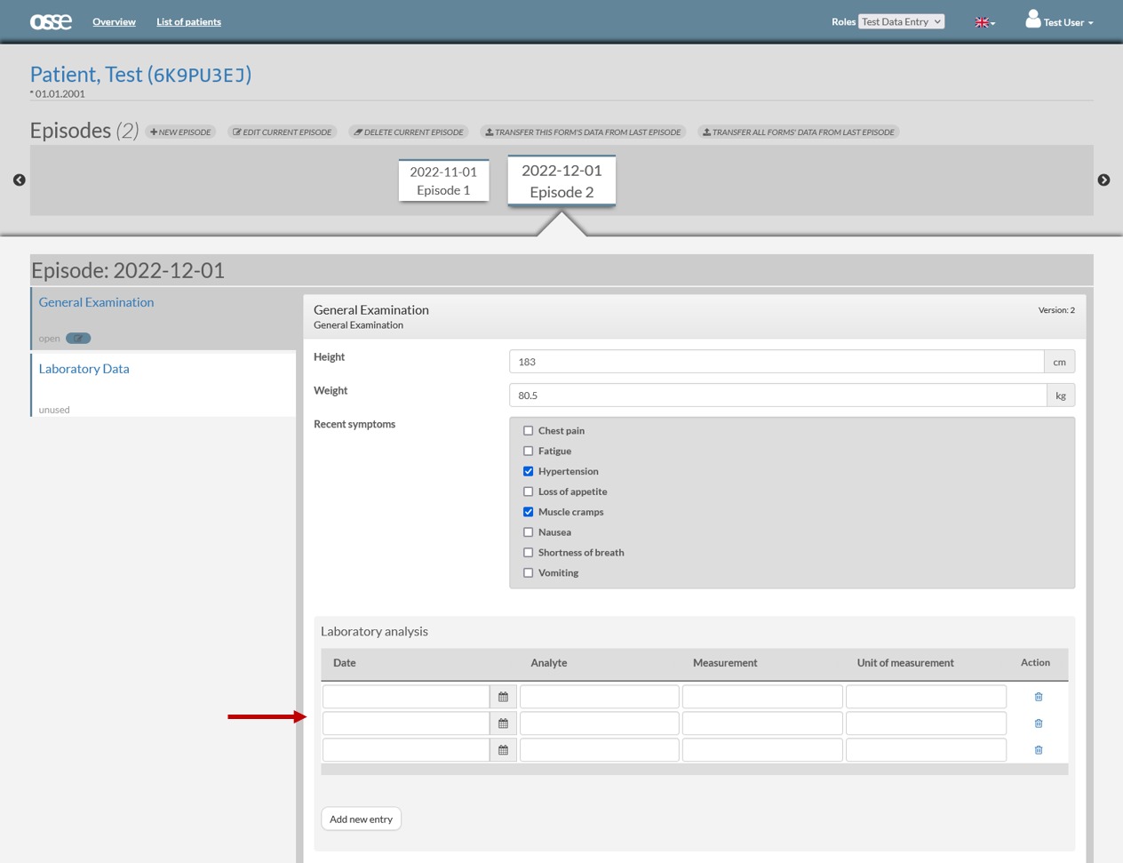The width and height of the screenshot is (1123, 863).
Task: Delete the second laboratory analysis row
Action: tap(1038, 723)
